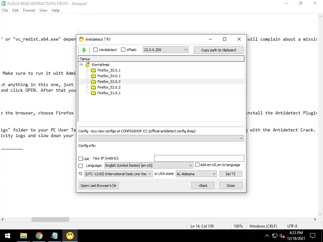Click the Set TZ button
323x242 pixels.
[x=231, y=174]
